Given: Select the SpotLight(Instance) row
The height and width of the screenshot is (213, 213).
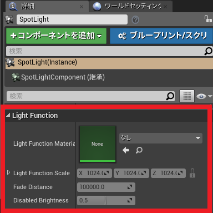Looking at the screenshot, I should 109,63.
